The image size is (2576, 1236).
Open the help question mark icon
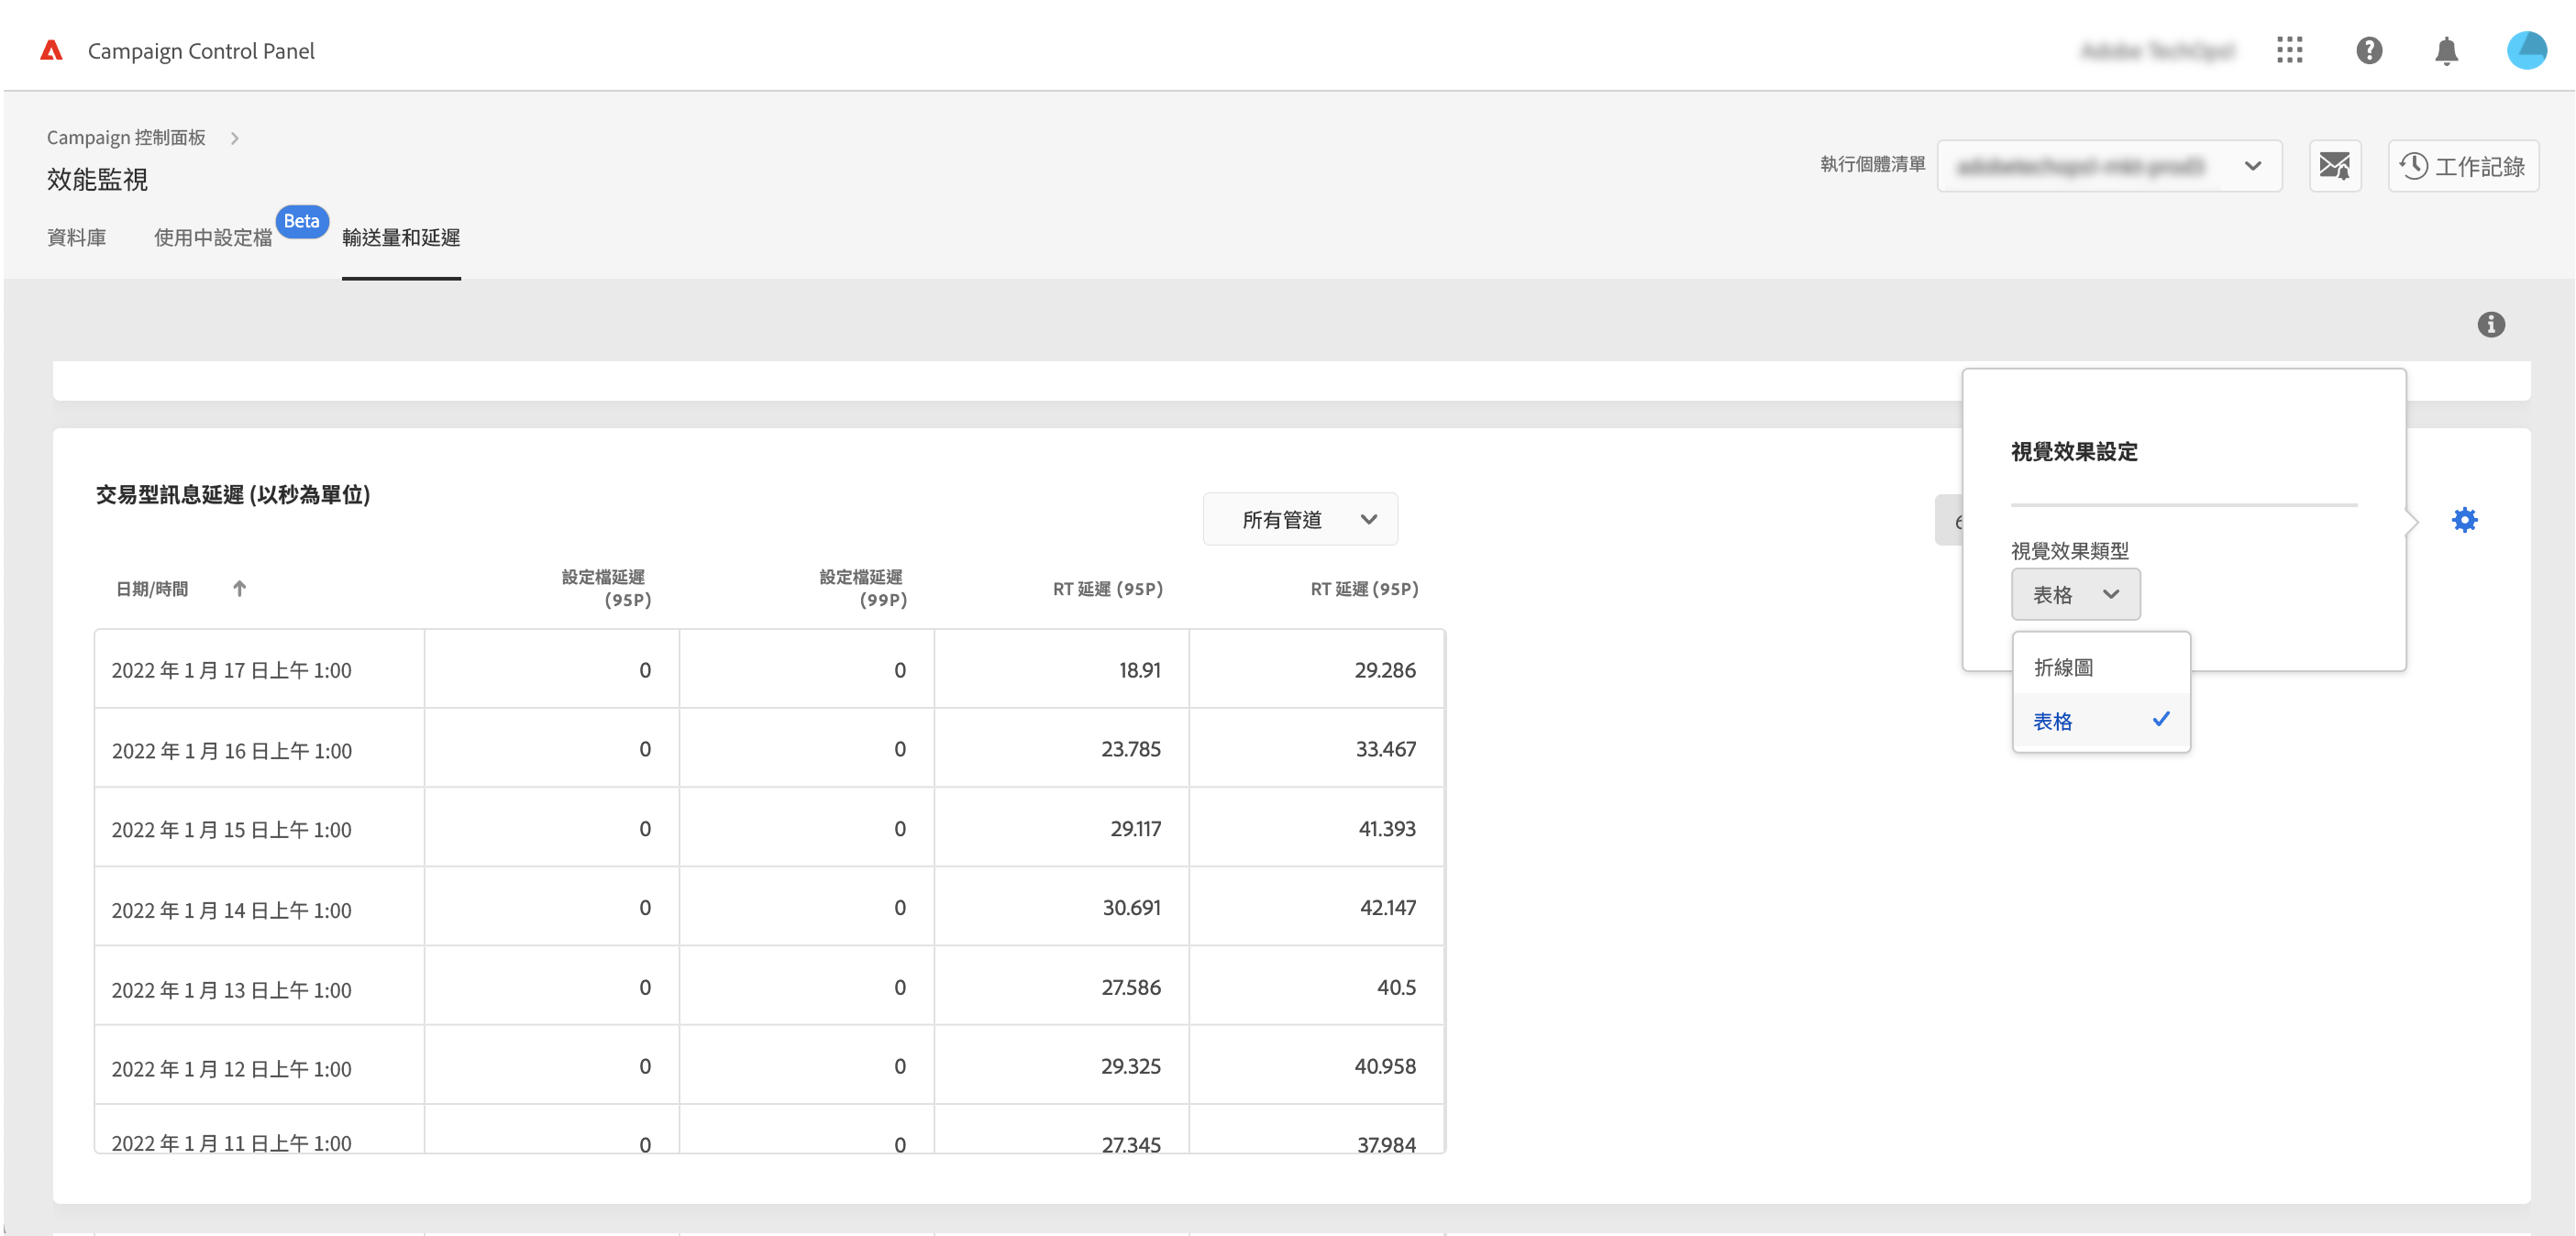click(x=2368, y=50)
